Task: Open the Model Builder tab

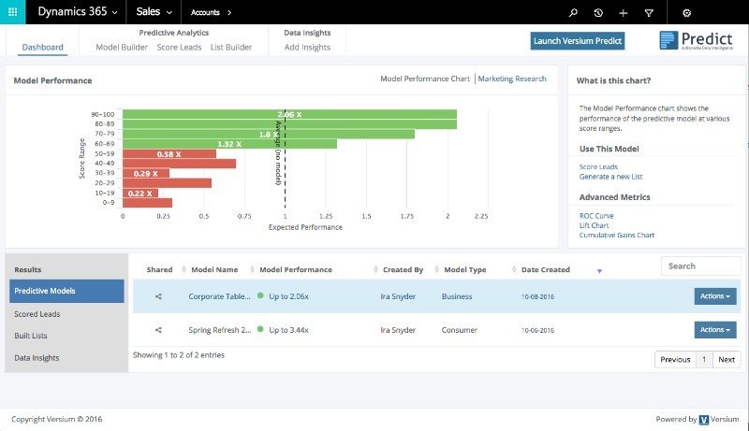Action: click(x=122, y=47)
